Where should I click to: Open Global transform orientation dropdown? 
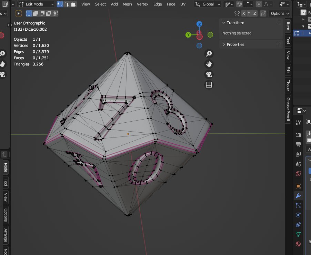208,4
